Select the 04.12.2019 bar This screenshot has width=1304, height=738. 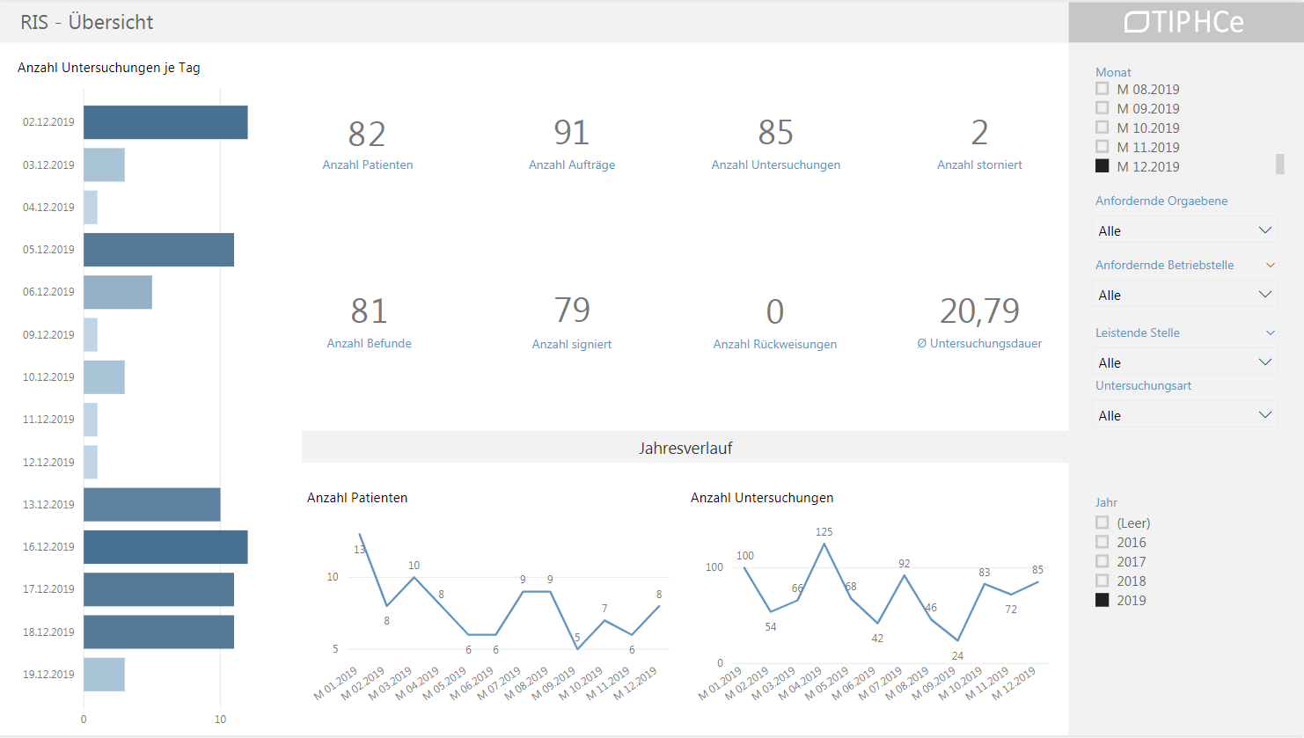click(91, 207)
